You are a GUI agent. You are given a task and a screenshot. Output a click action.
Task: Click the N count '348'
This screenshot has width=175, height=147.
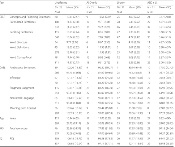pos(57,37)
